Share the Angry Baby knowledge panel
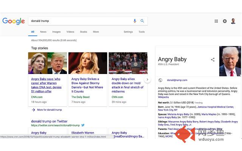The width and height of the screenshot is (242, 151). coord(213,60)
